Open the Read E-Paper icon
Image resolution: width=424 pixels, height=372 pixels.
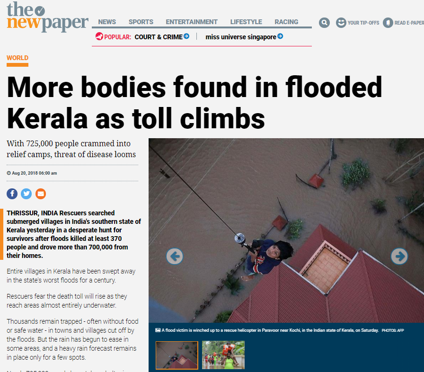coord(388,23)
